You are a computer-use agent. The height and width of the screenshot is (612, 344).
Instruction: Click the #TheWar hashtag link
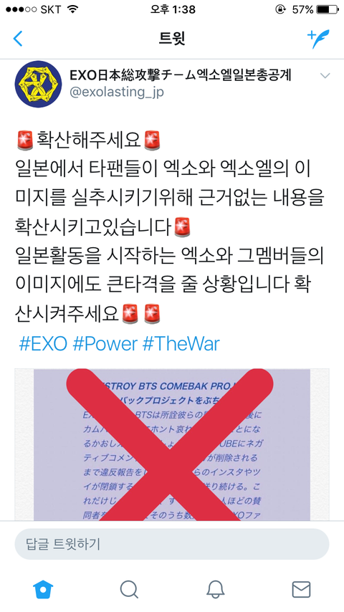tap(181, 344)
